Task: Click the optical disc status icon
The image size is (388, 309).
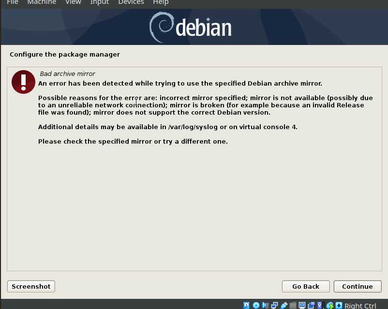Action: click(256, 305)
